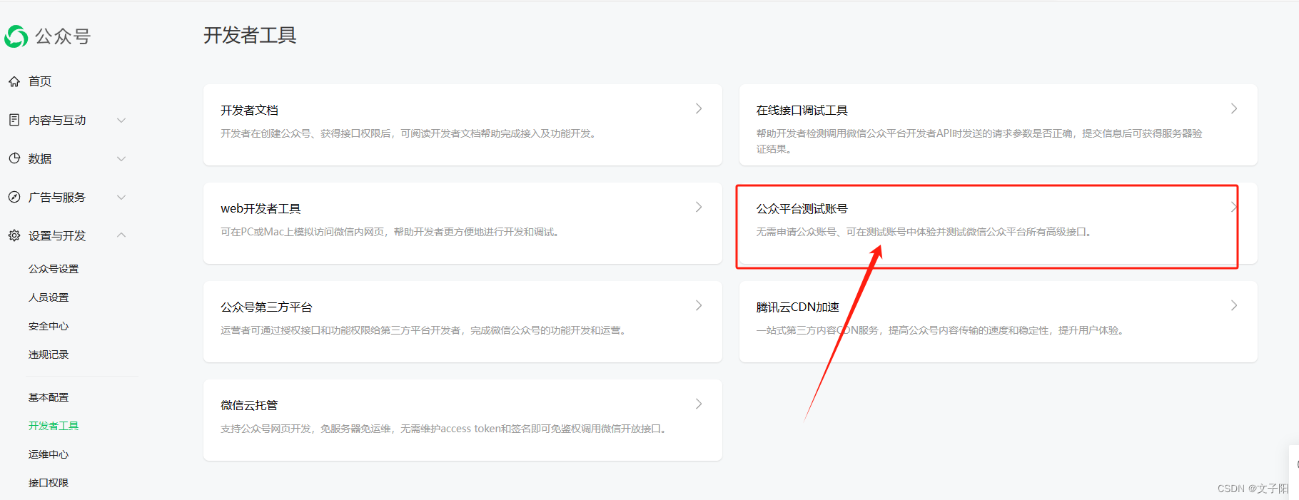Click the pie chart icon beside 数据

[14, 158]
